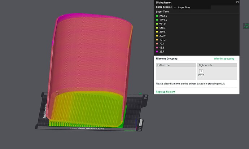The image size is (249, 149).
Task: Click the Regroup filament link
Action: (165, 92)
